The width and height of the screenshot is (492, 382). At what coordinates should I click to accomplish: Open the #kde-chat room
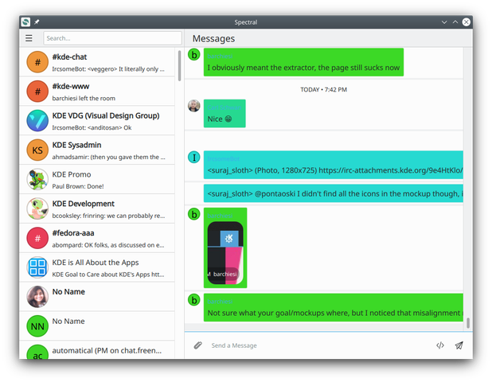(97, 62)
